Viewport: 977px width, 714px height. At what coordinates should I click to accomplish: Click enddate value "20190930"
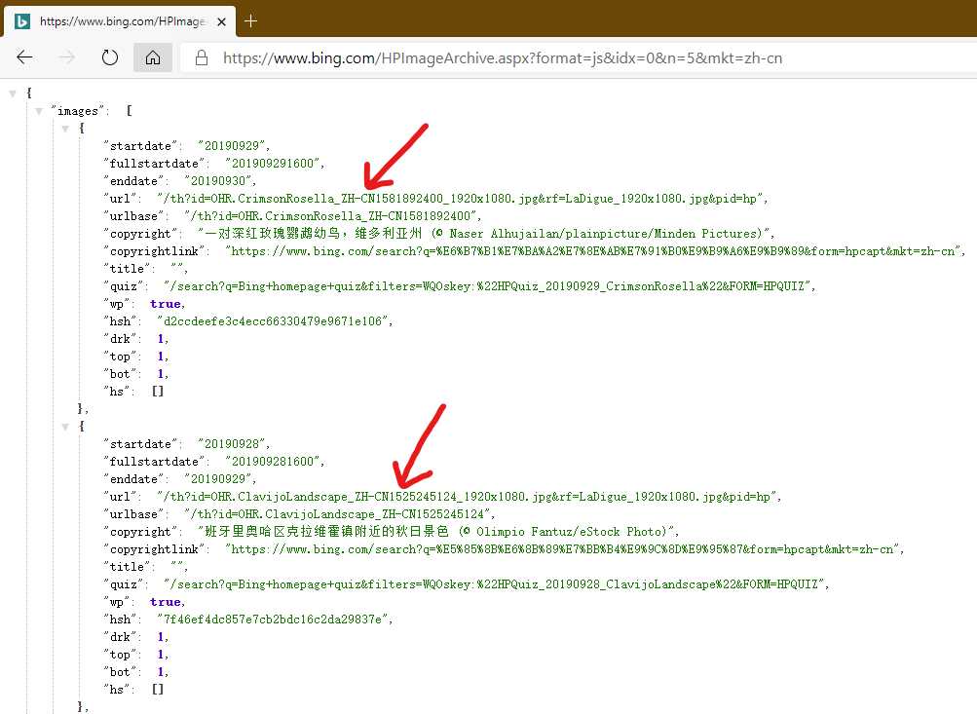(x=220, y=180)
